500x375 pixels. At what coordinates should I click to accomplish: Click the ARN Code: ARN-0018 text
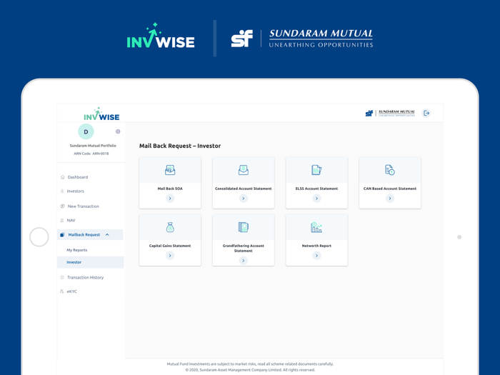point(91,154)
